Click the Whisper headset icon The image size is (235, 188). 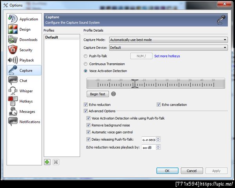point(13,91)
